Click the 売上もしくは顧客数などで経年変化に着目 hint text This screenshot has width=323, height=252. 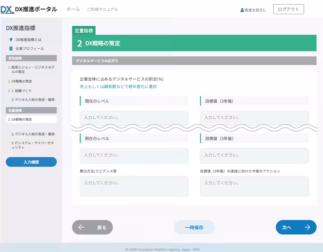[118, 87]
